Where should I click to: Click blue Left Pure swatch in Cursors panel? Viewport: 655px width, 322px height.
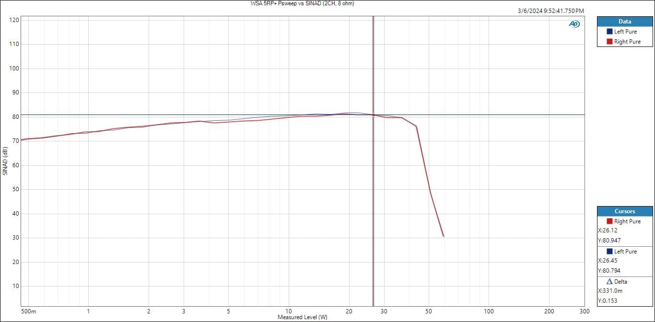[x=609, y=252]
